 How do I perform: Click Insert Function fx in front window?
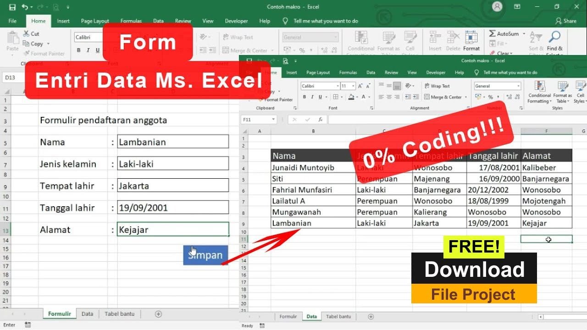tap(321, 120)
